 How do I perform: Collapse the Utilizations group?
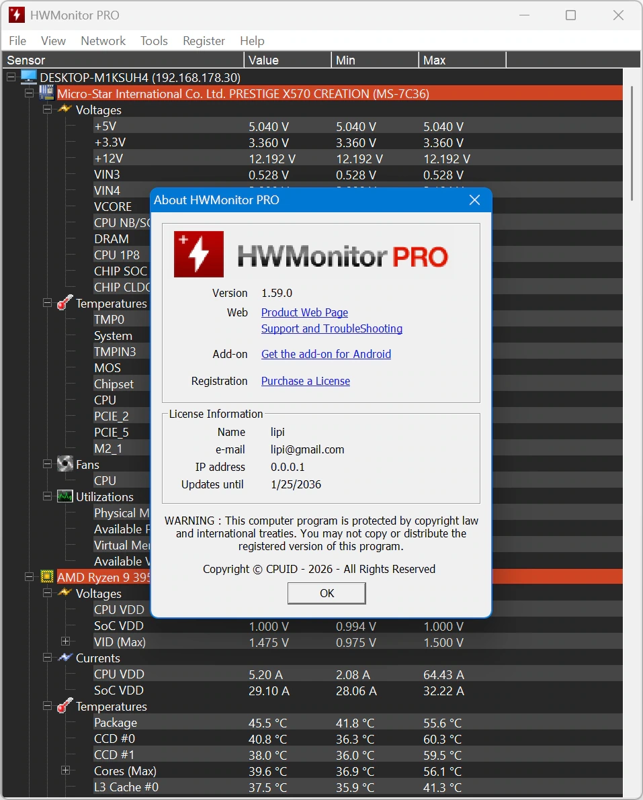48,496
